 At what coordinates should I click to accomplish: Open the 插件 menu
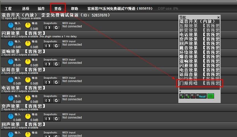pos(41,9)
